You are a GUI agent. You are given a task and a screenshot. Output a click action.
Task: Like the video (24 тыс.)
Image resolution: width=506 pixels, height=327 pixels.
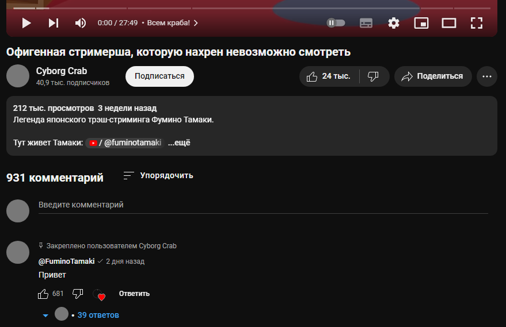click(x=329, y=76)
